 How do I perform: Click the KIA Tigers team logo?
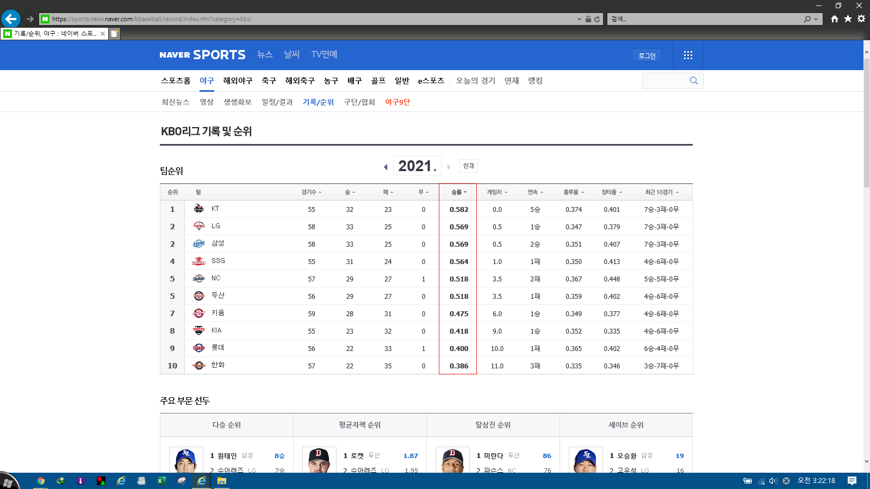point(199,330)
